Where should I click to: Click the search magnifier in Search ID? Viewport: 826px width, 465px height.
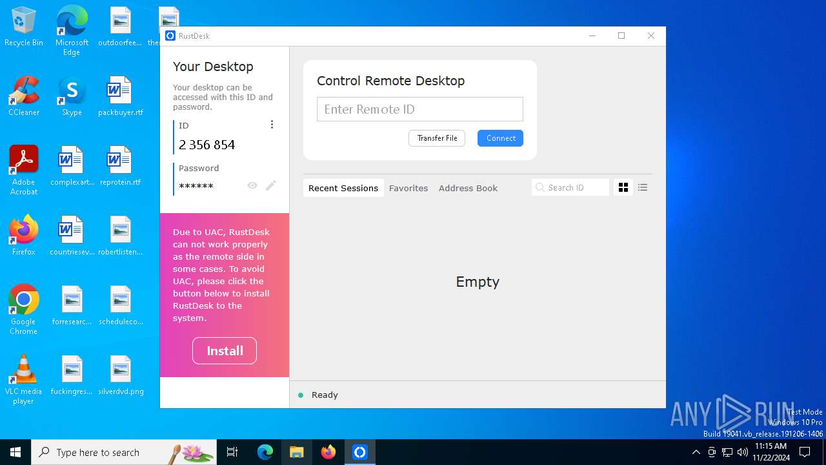click(540, 187)
